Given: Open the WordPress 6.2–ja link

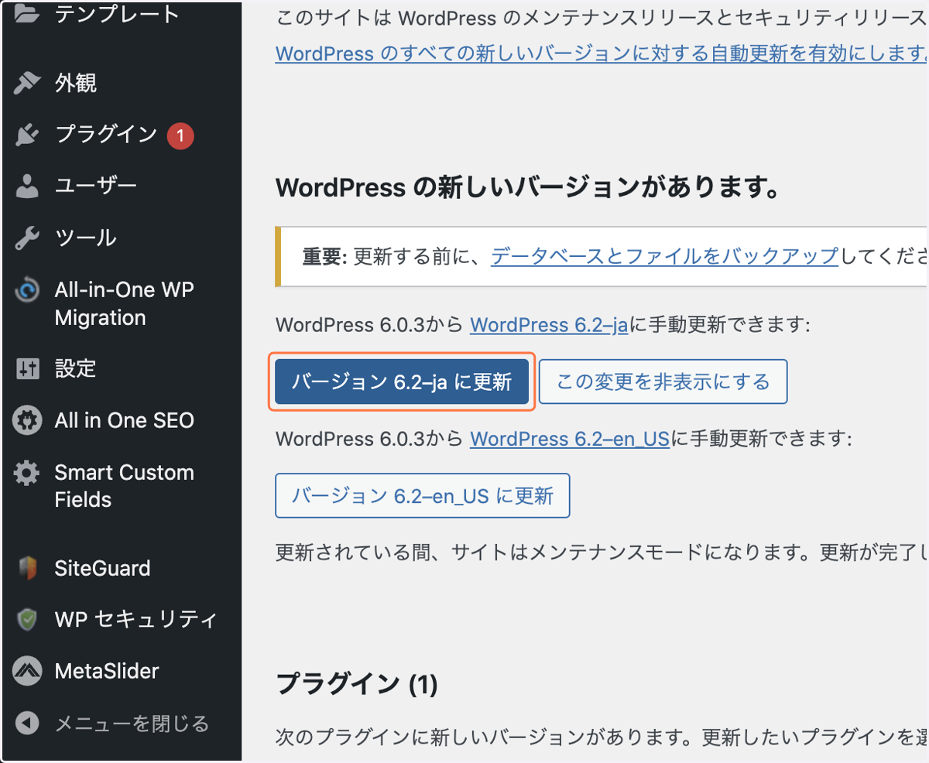Looking at the screenshot, I should pyautogui.click(x=548, y=325).
